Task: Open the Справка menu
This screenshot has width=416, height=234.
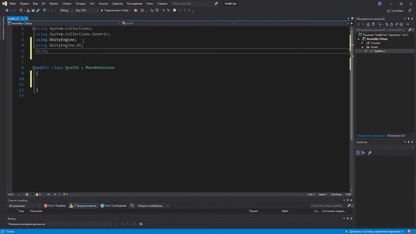Action: [162, 4]
